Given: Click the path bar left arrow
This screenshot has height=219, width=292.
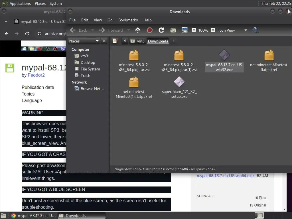Looking at the screenshot, I should [x=125, y=41].
